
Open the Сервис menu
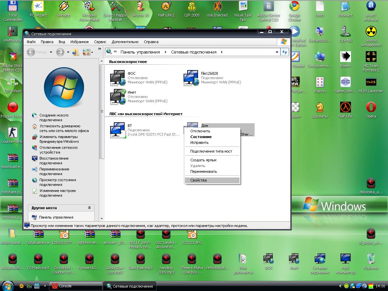pyautogui.click(x=100, y=42)
